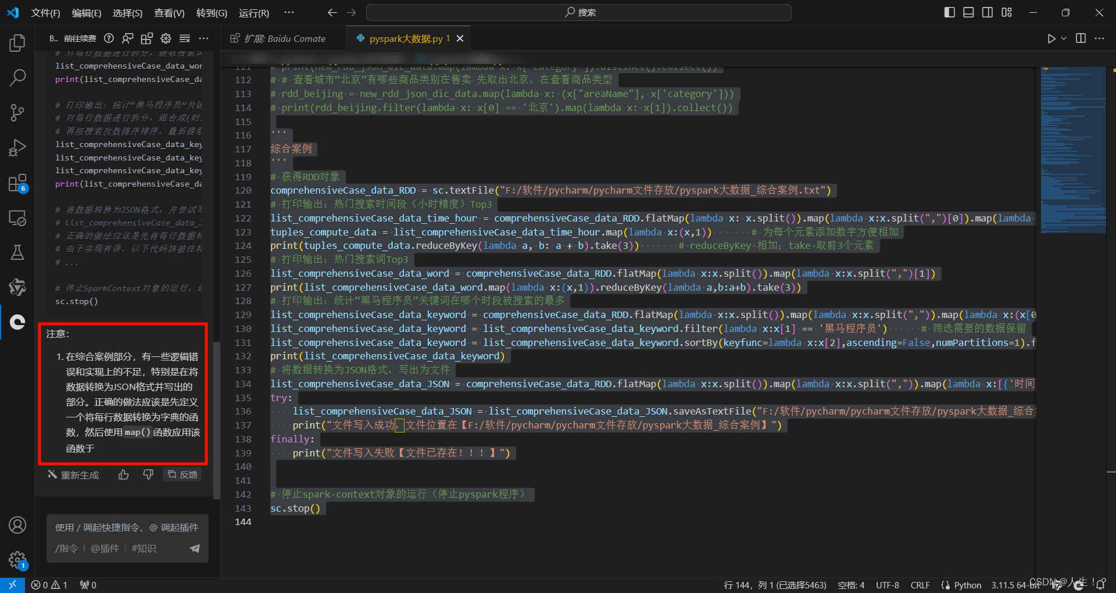Image resolution: width=1116 pixels, height=593 pixels.
Task: Click the 前往续费 link
Action: tap(80, 38)
